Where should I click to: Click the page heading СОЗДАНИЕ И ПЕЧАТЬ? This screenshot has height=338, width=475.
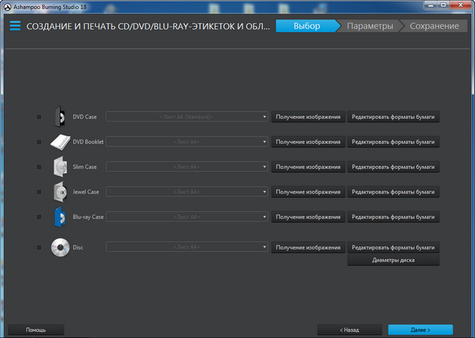pyautogui.click(x=148, y=27)
